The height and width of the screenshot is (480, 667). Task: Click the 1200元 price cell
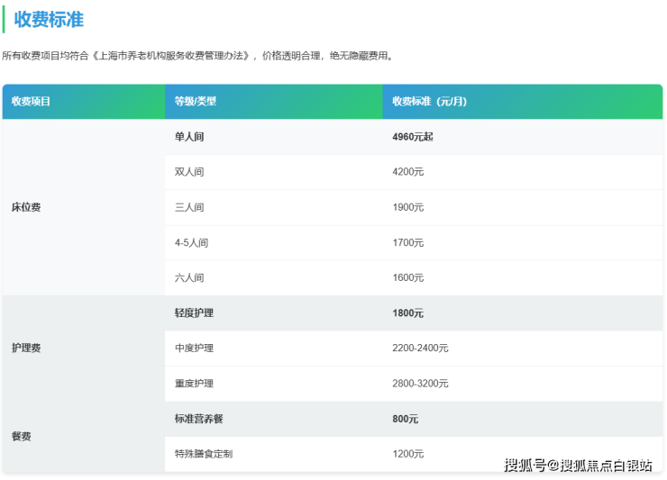coord(407,454)
